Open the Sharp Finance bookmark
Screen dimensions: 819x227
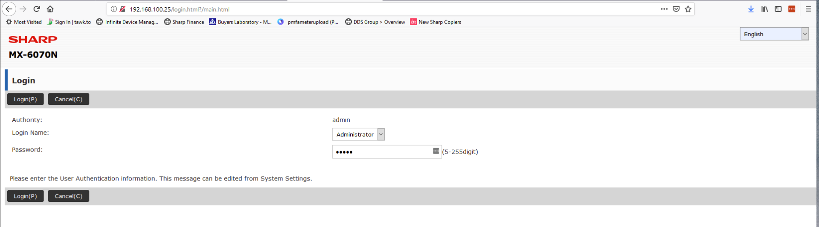click(x=184, y=22)
